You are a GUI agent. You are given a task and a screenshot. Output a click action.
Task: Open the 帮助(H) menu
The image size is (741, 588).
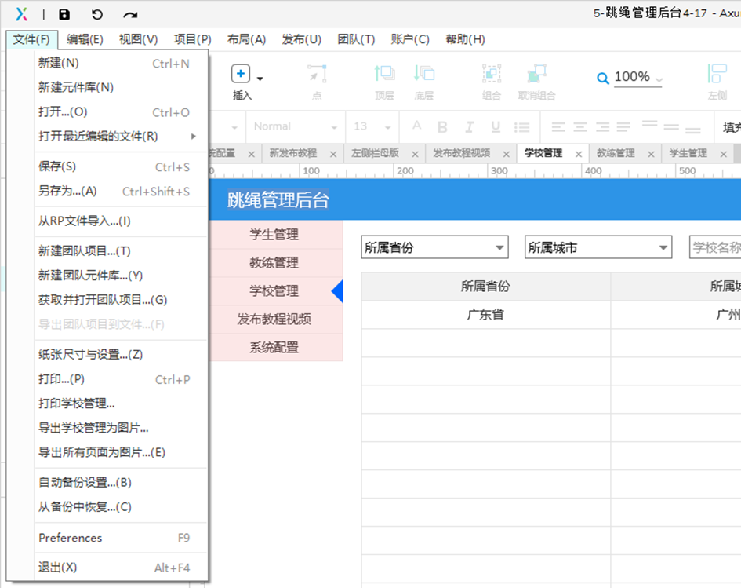click(465, 39)
